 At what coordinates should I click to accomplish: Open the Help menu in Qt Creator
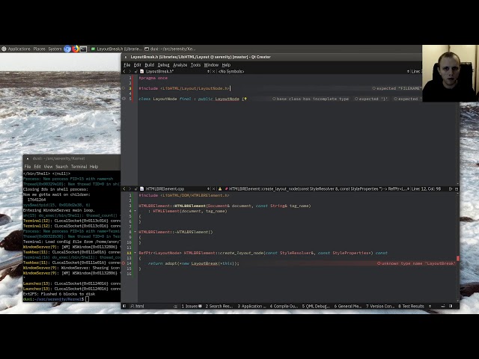[x=226, y=65]
